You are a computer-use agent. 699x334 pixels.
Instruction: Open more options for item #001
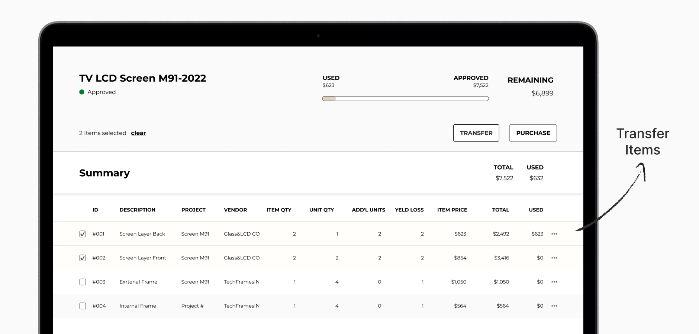(554, 234)
